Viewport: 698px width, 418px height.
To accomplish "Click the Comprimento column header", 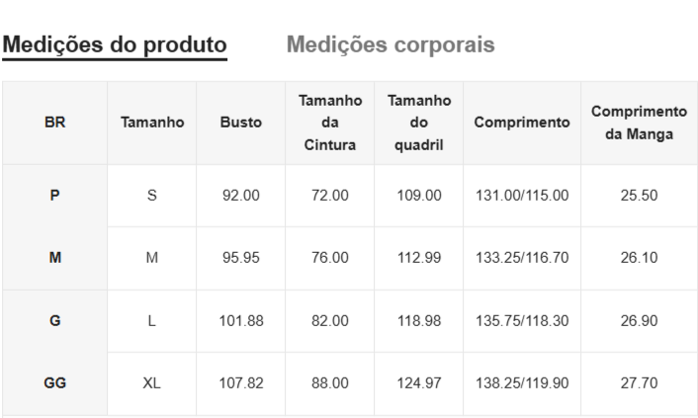I will 522,124.
